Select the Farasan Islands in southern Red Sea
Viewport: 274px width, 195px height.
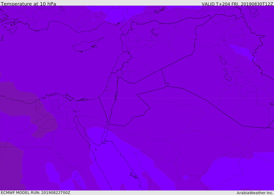tap(134, 175)
